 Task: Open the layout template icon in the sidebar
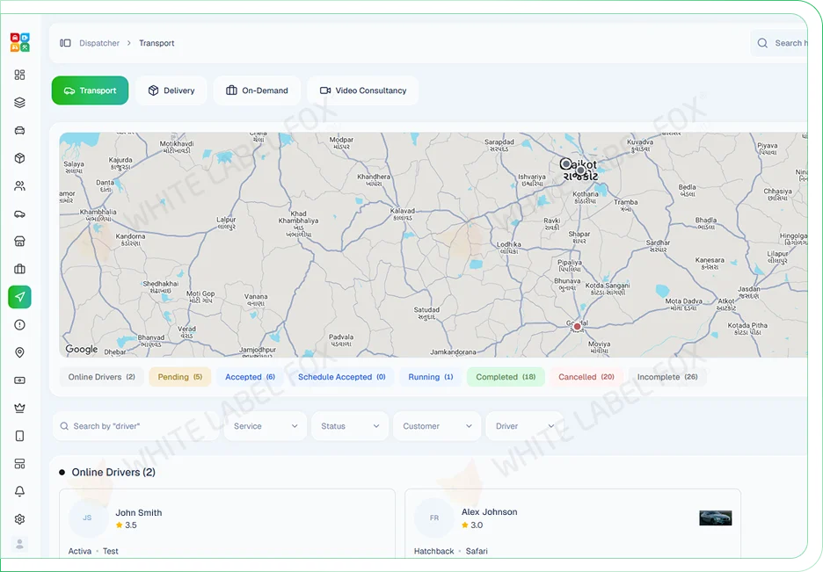[19, 463]
